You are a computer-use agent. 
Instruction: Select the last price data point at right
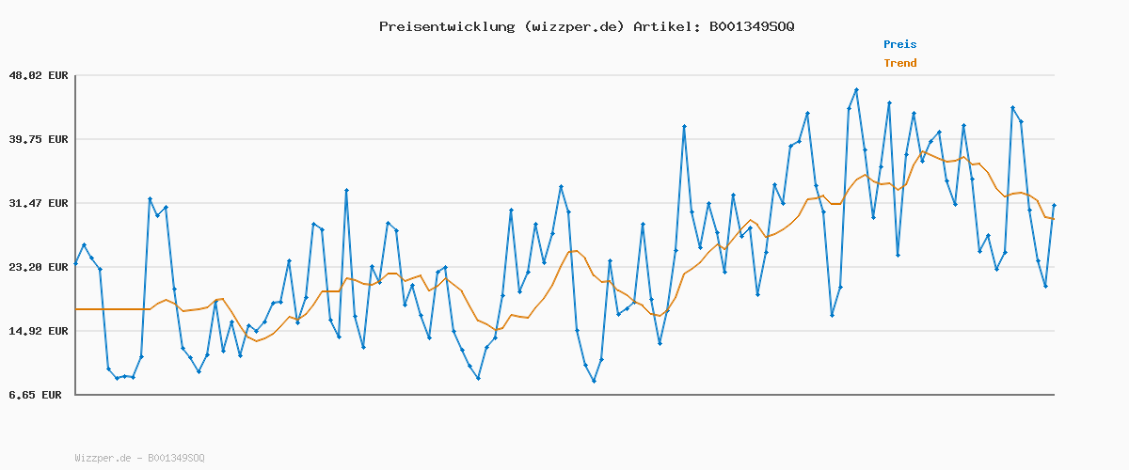[1054, 205]
